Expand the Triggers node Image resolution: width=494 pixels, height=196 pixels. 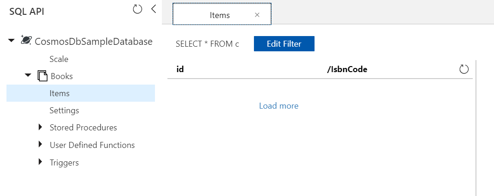click(41, 162)
